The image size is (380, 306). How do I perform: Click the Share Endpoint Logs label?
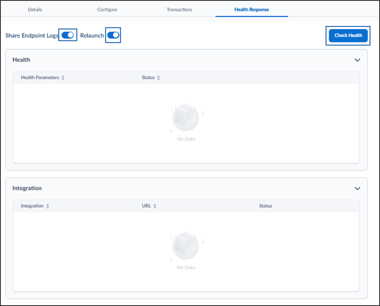click(32, 35)
